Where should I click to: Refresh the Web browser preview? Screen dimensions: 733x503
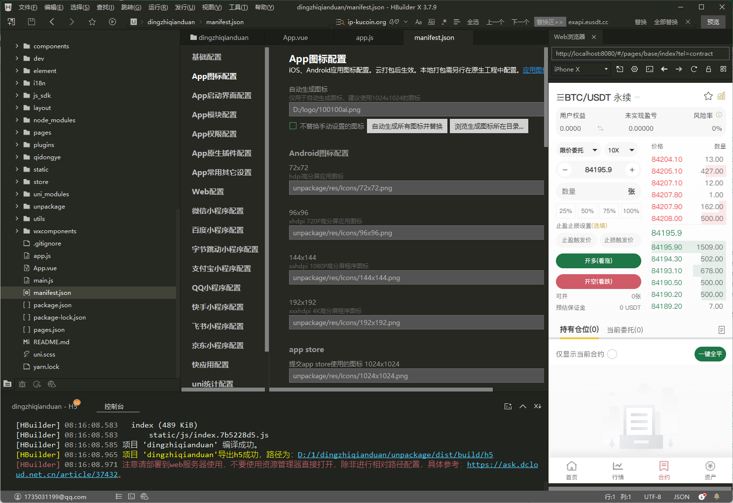pyautogui.click(x=694, y=69)
